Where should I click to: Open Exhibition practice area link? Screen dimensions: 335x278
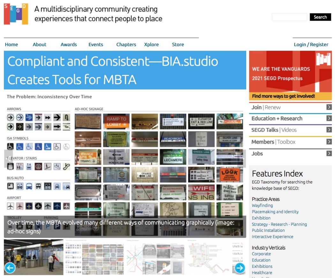pyautogui.click(x=261, y=218)
